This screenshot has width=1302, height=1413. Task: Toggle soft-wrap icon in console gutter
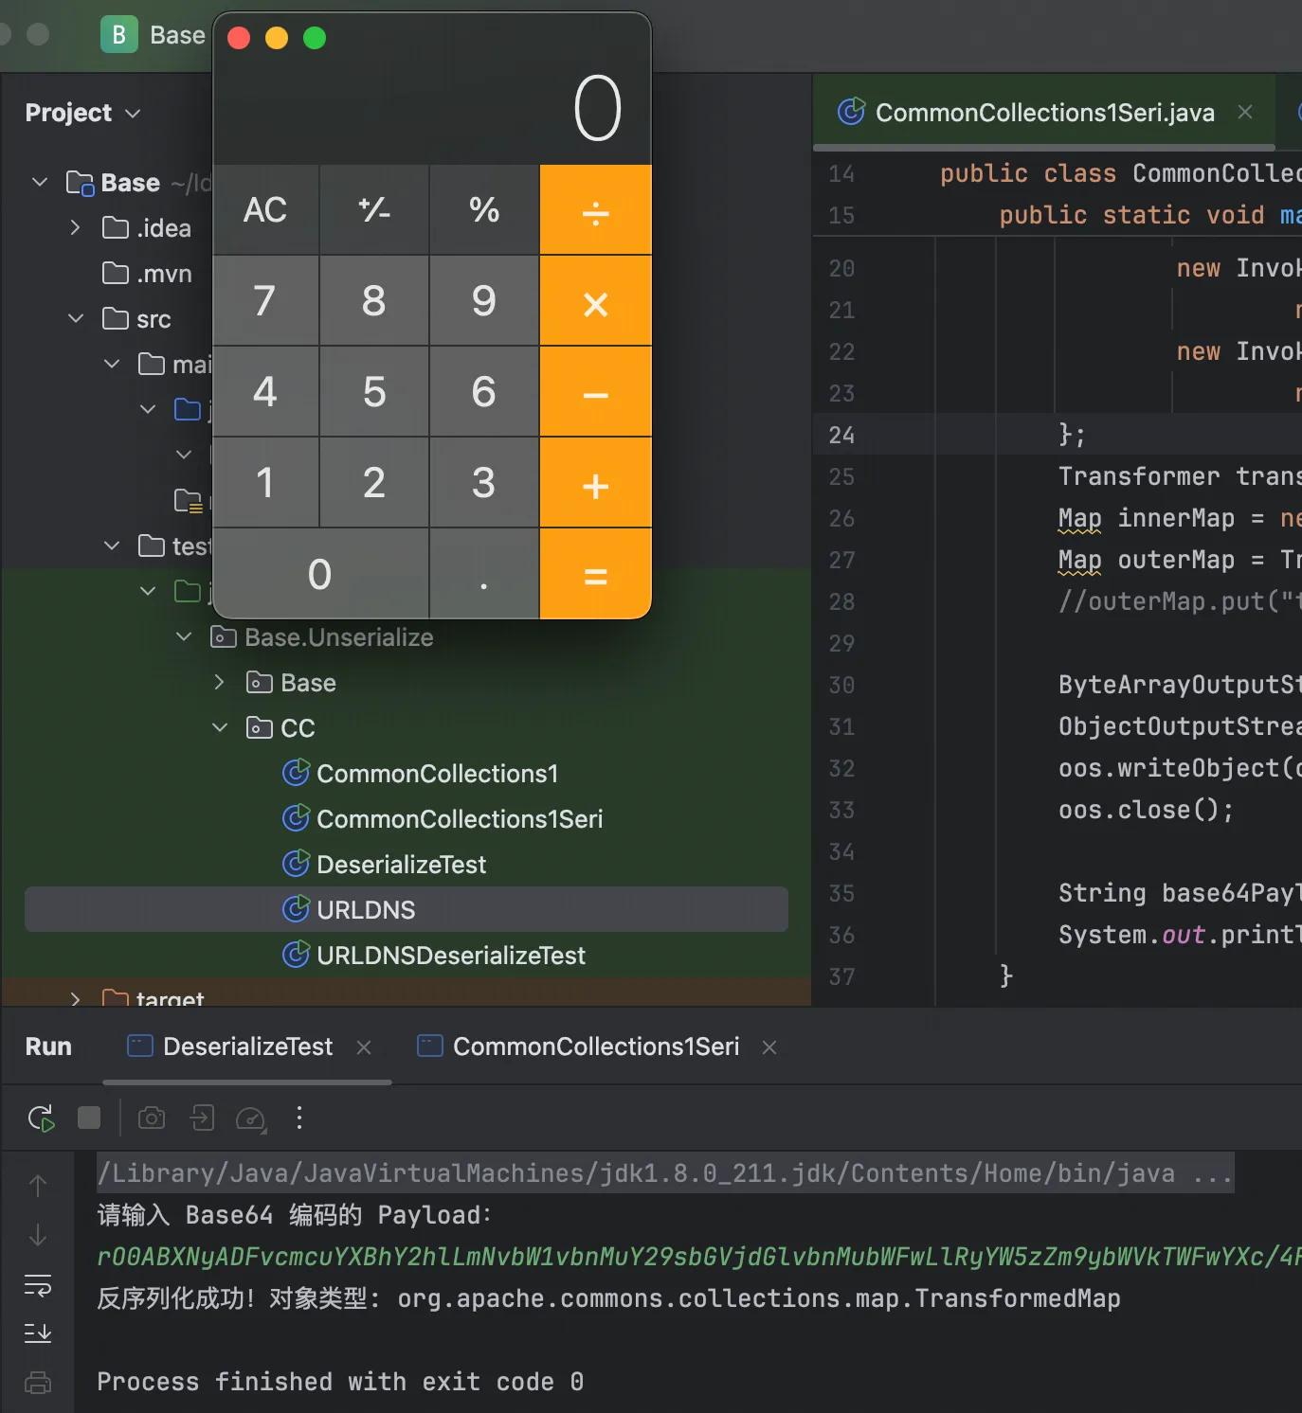coord(38,1285)
